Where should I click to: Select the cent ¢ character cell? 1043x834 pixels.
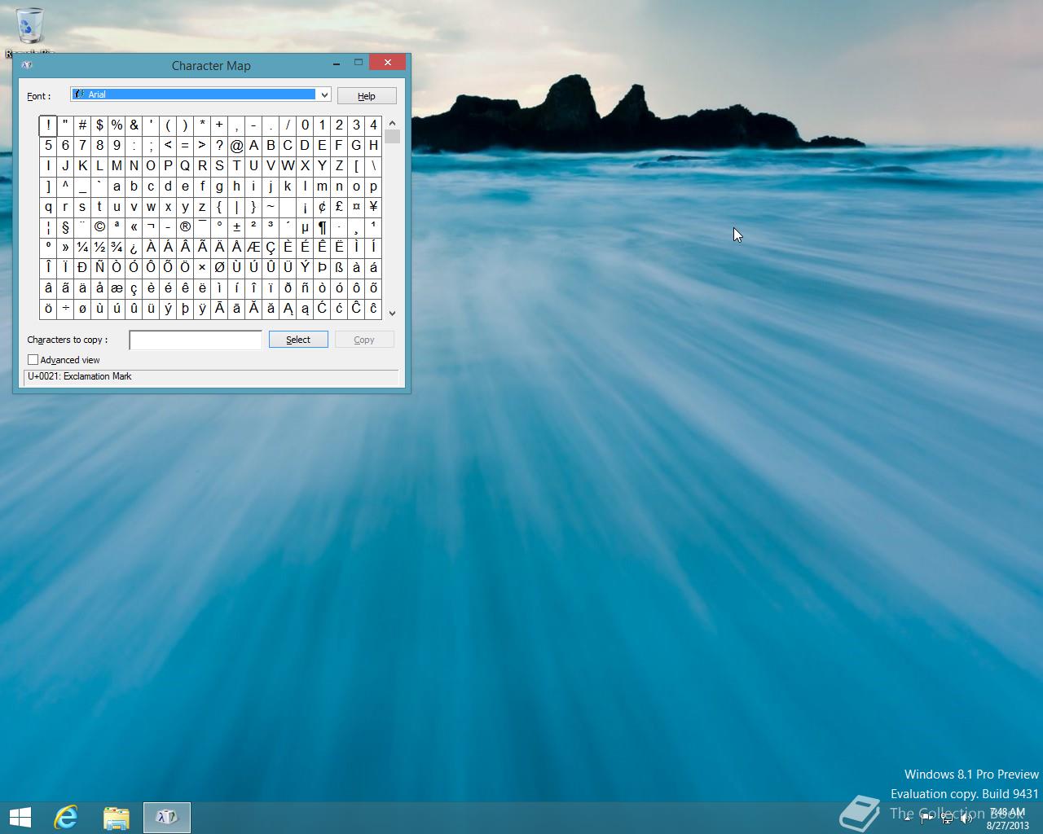pos(322,207)
